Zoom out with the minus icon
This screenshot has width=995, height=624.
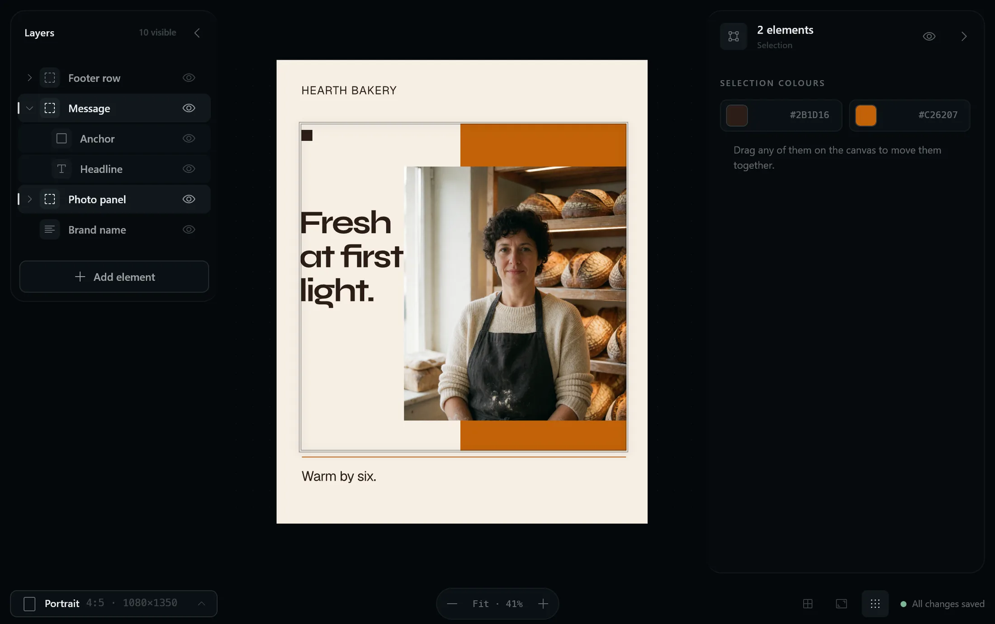click(452, 604)
